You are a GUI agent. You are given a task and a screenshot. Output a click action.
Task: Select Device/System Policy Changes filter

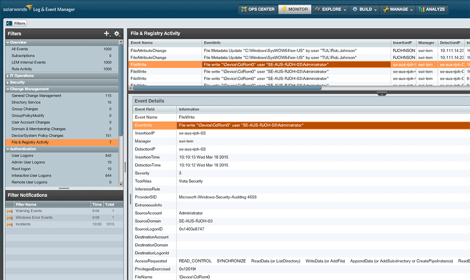tap(62, 135)
